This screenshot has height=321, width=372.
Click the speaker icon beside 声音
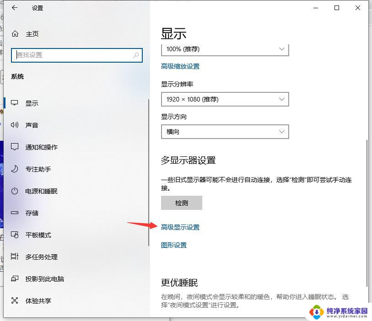(x=15, y=125)
